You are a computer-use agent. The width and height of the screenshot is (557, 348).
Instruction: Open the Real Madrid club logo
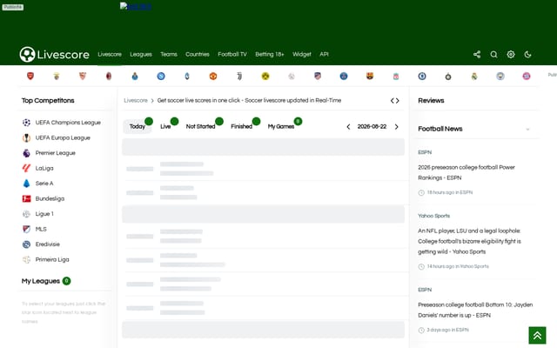(x=474, y=76)
